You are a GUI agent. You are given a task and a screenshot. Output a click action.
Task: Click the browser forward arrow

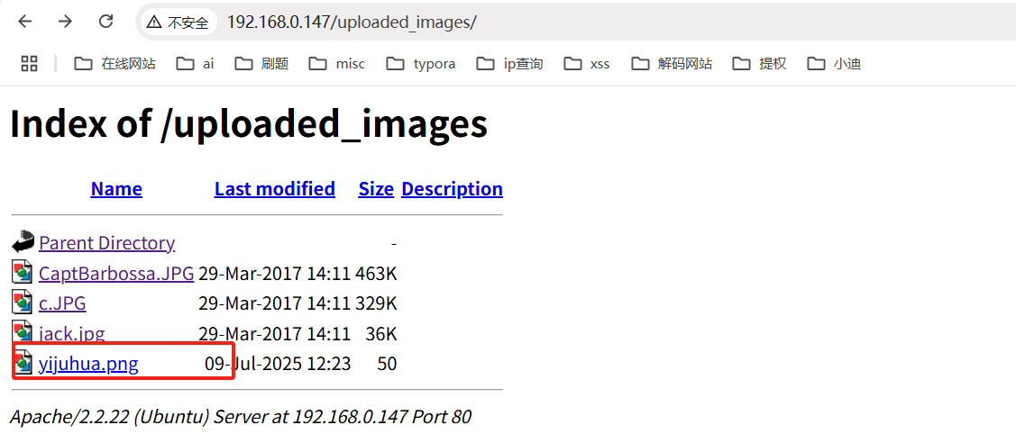tap(65, 22)
